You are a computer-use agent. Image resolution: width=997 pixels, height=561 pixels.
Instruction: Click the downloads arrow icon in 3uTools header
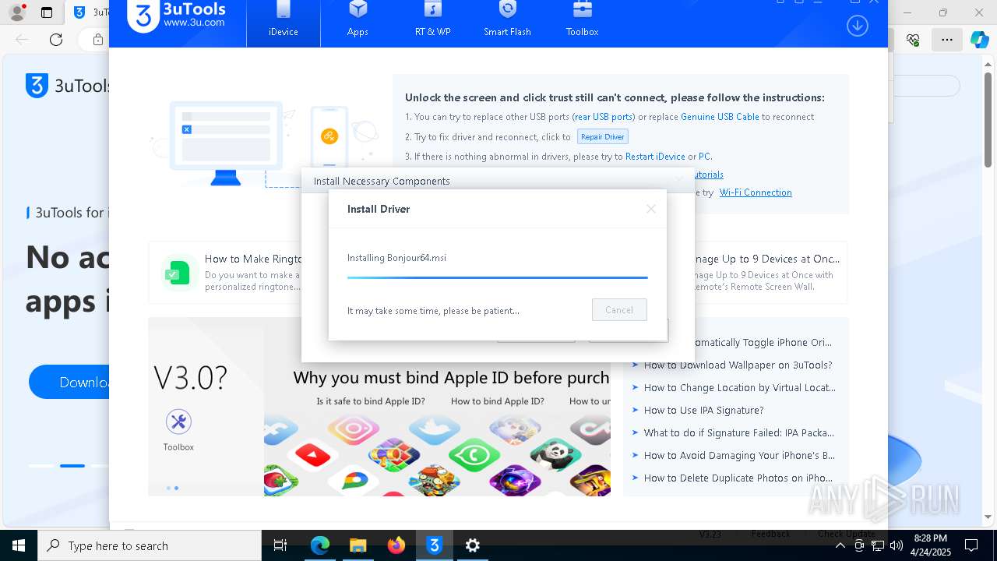coord(857,25)
